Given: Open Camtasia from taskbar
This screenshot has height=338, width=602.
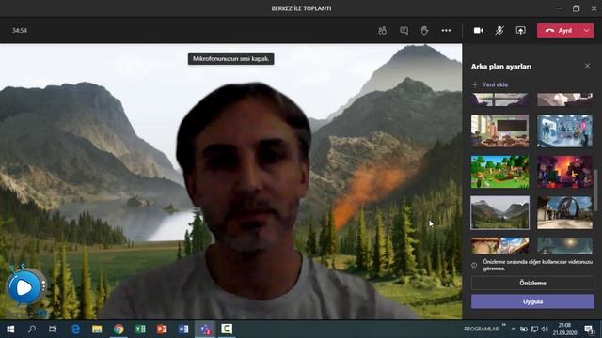Looking at the screenshot, I should pos(227,330).
